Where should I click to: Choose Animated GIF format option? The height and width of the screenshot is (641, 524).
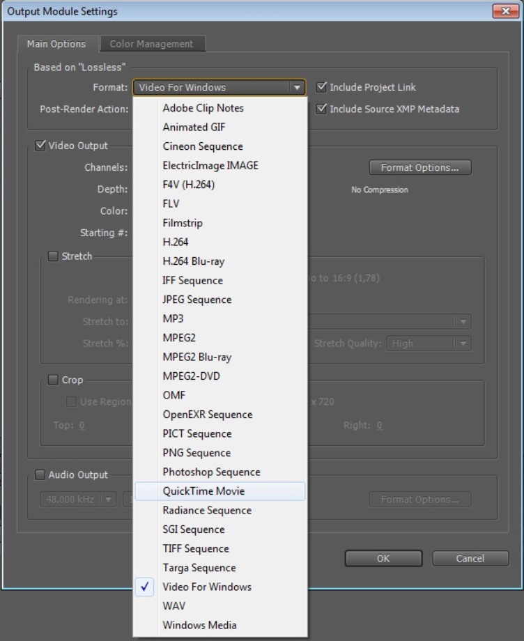194,127
